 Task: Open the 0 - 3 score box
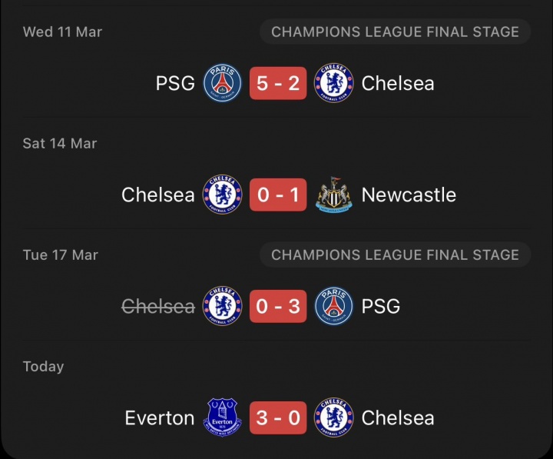278,306
